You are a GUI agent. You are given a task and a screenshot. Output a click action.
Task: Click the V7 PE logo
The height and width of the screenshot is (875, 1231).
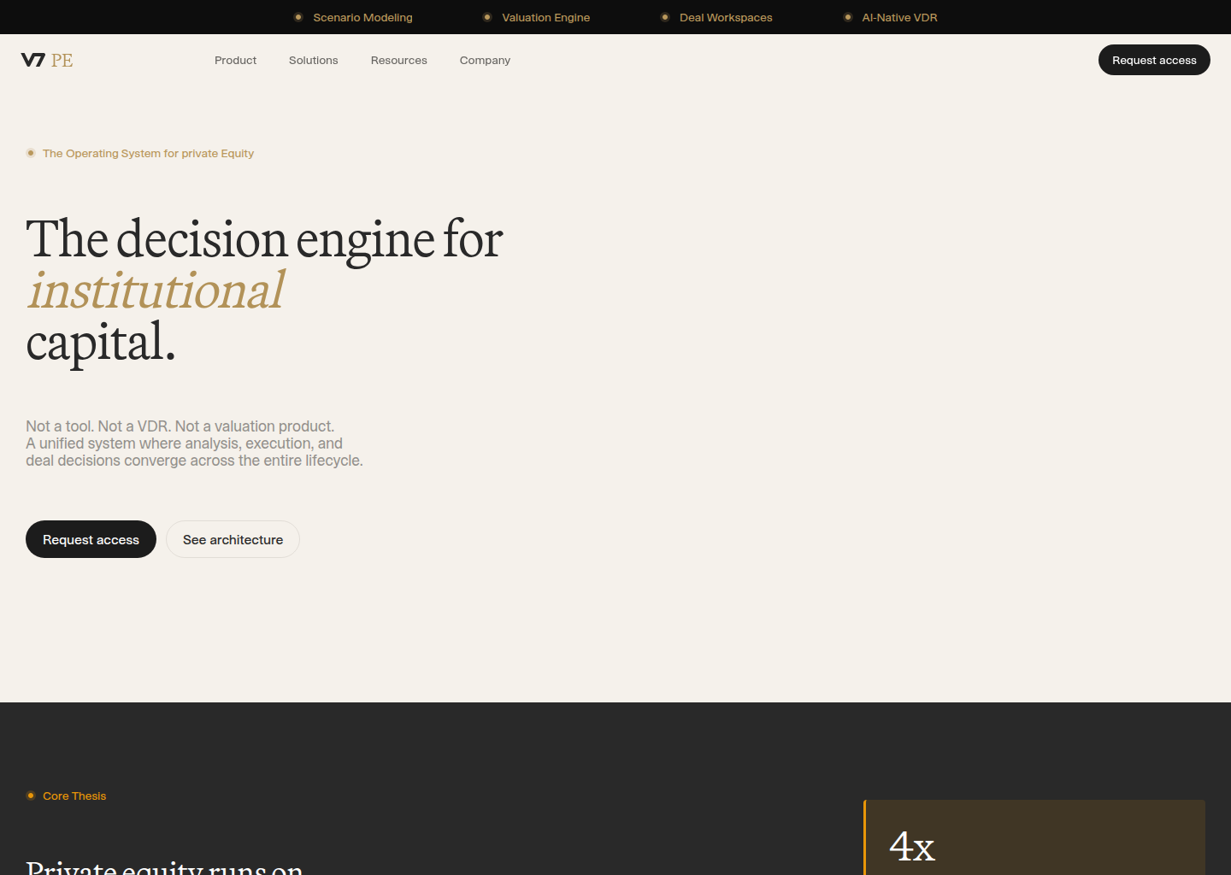click(47, 60)
